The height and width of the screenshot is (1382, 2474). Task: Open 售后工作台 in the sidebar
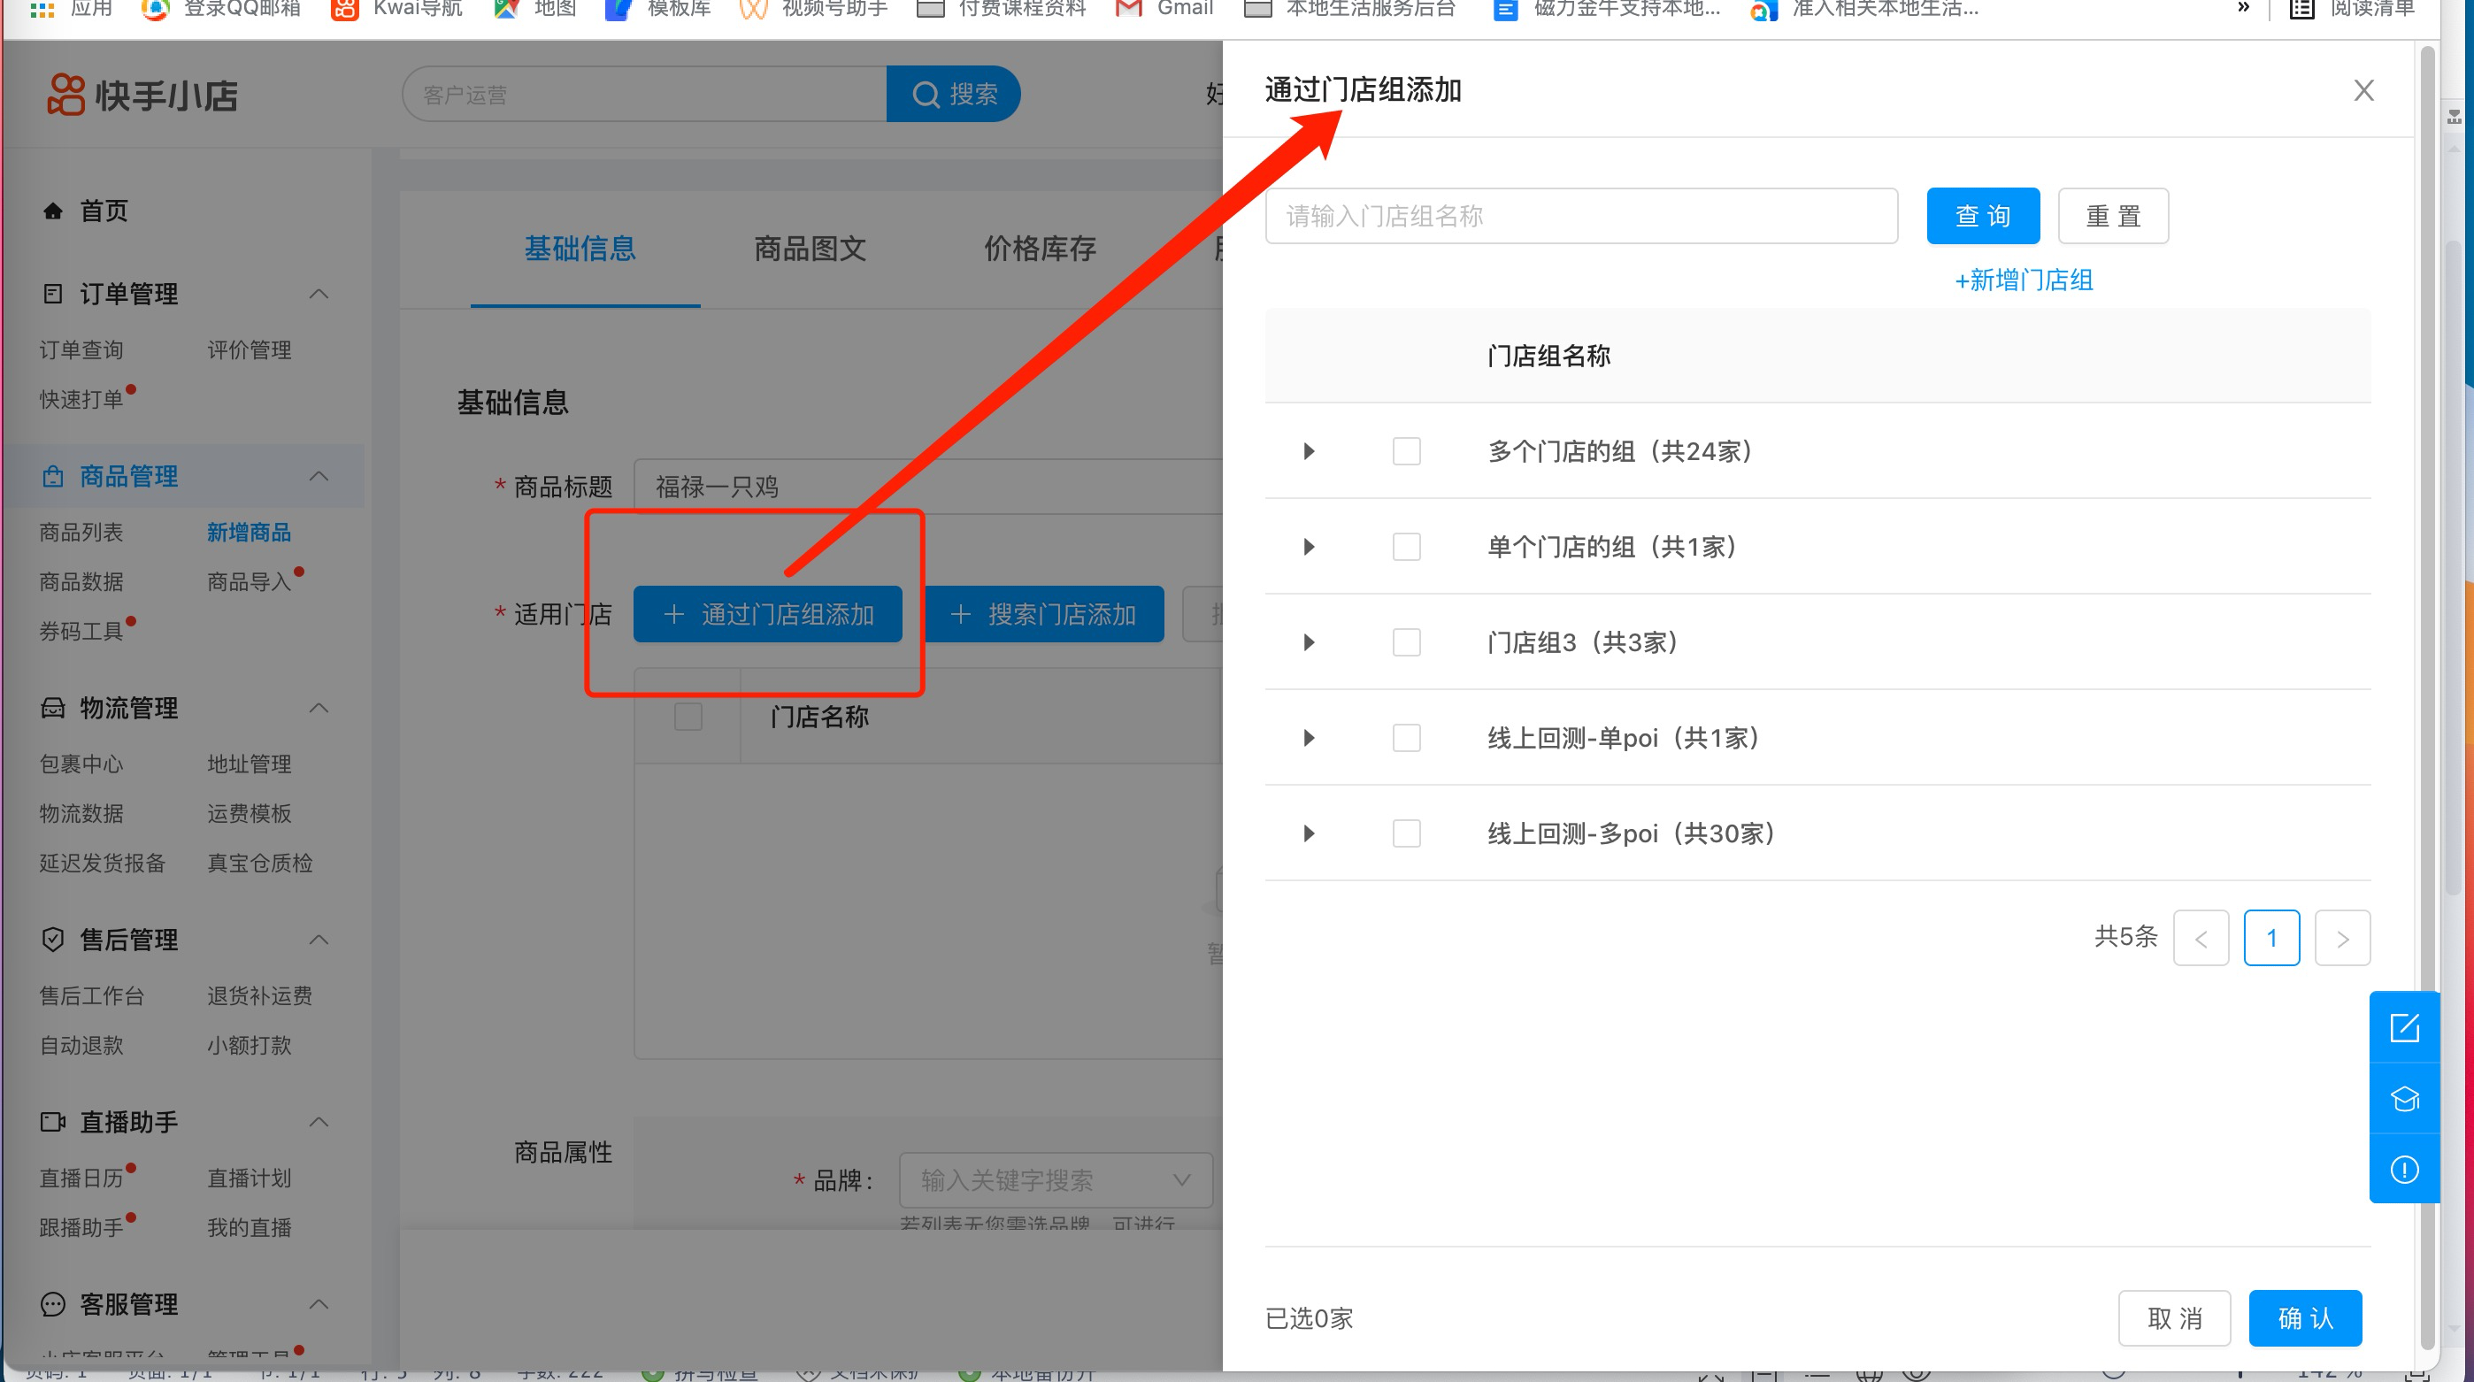[91, 996]
